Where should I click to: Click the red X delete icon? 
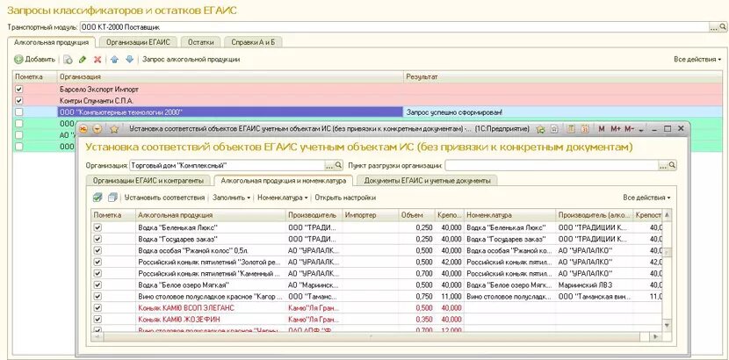click(97, 60)
